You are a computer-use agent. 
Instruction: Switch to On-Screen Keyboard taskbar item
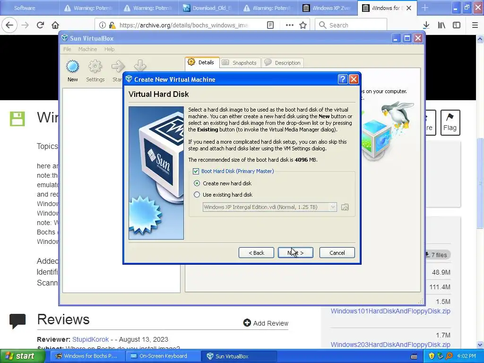[x=163, y=356]
